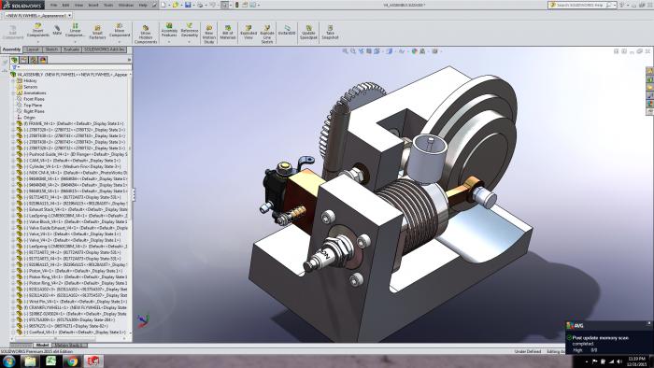Open the Insert menu
The image size is (654, 368).
click(93, 5)
